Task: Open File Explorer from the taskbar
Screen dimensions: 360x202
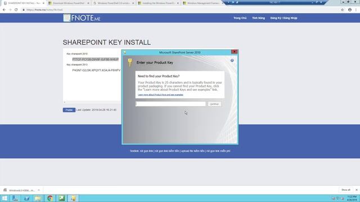Action: click(x=38, y=198)
